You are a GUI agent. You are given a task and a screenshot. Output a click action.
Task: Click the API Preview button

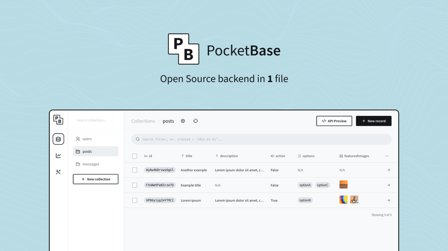(x=334, y=121)
